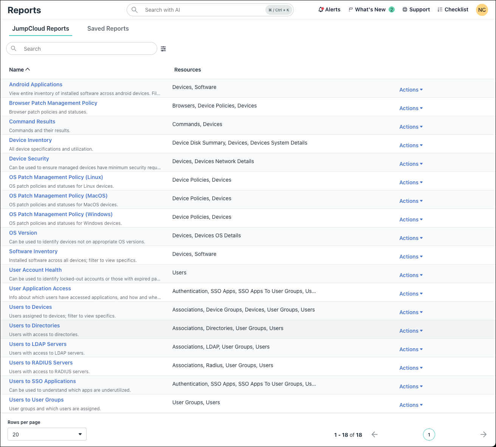Image resolution: width=496 pixels, height=447 pixels.
Task: Open Actions for Users to RADIUS Servers
Action: click(x=411, y=368)
